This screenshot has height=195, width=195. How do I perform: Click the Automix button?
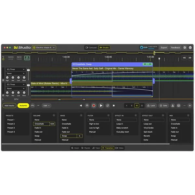point(23,106)
